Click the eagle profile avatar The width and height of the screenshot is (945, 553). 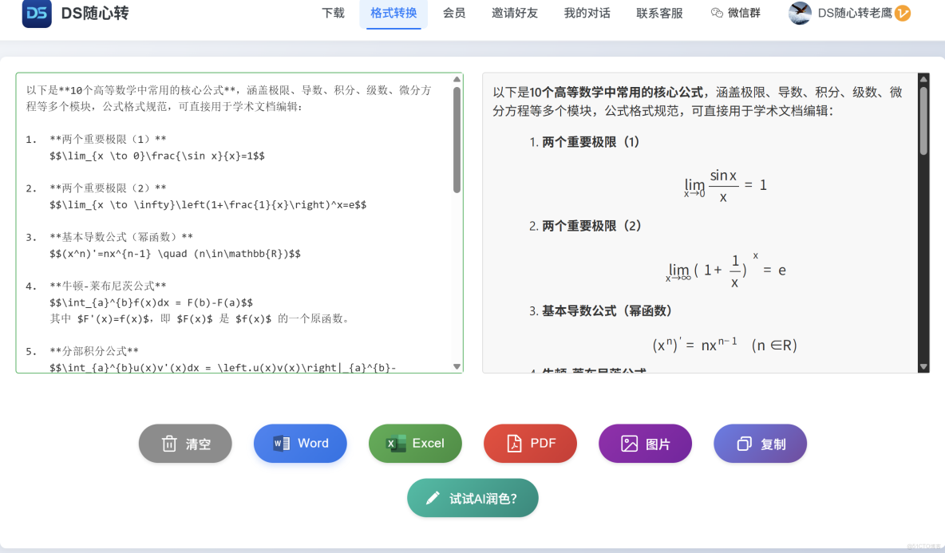click(x=799, y=13)
